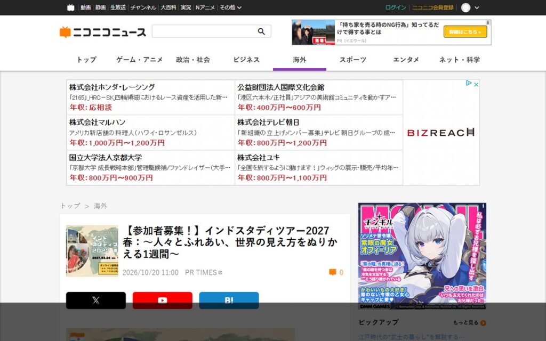Click the magnifier search icon
This screenshot has height=341, width=546.
coord(261,31)
